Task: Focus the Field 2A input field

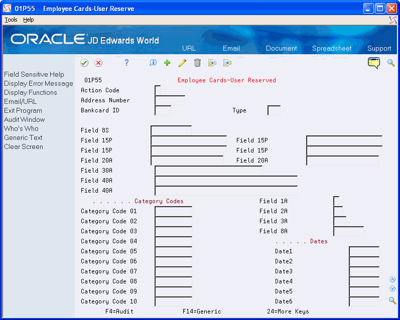Action: tap(338, 211)
